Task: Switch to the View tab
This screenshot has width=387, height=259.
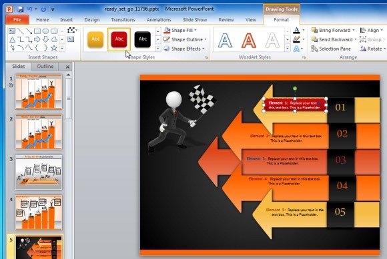Action: coord(251,20)
